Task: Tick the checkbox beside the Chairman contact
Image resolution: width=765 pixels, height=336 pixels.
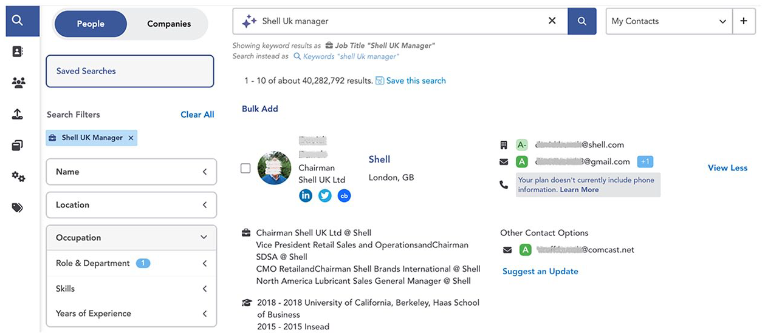Action: (x=245, y=169)
